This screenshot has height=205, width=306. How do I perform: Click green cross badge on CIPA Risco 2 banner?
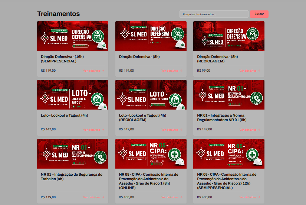[252, 154]
